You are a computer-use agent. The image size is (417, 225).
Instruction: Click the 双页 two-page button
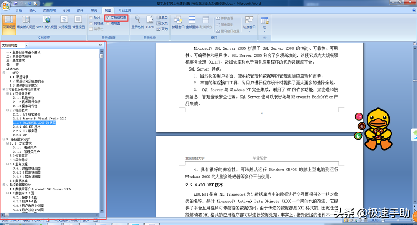coord(162,23)
